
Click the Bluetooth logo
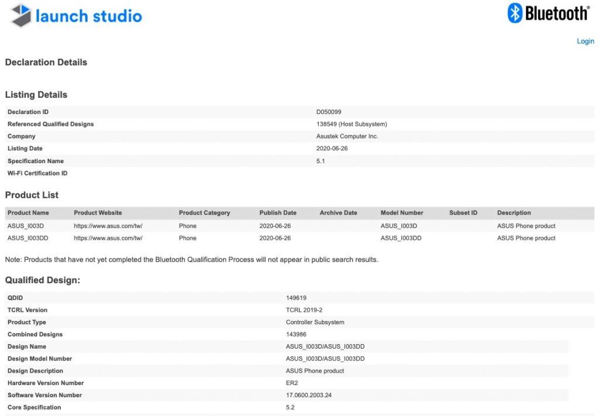[x=549, y=13]
